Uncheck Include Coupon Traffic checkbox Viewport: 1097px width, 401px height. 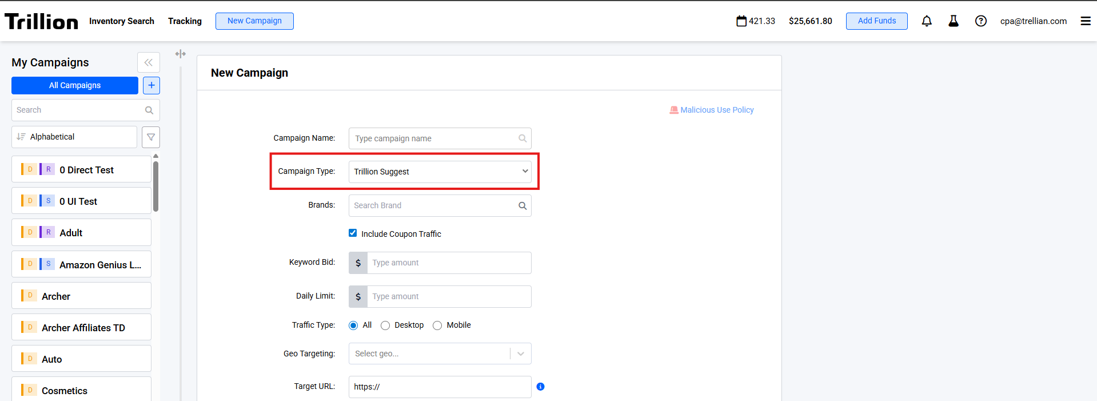click(x=353, y=233)
